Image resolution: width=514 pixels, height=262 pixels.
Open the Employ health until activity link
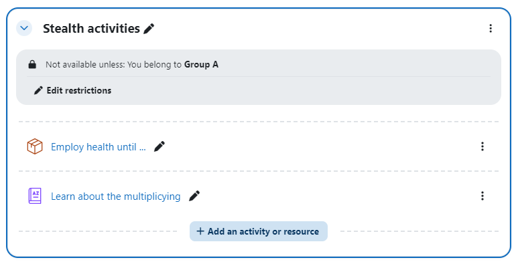coord(99,147)
